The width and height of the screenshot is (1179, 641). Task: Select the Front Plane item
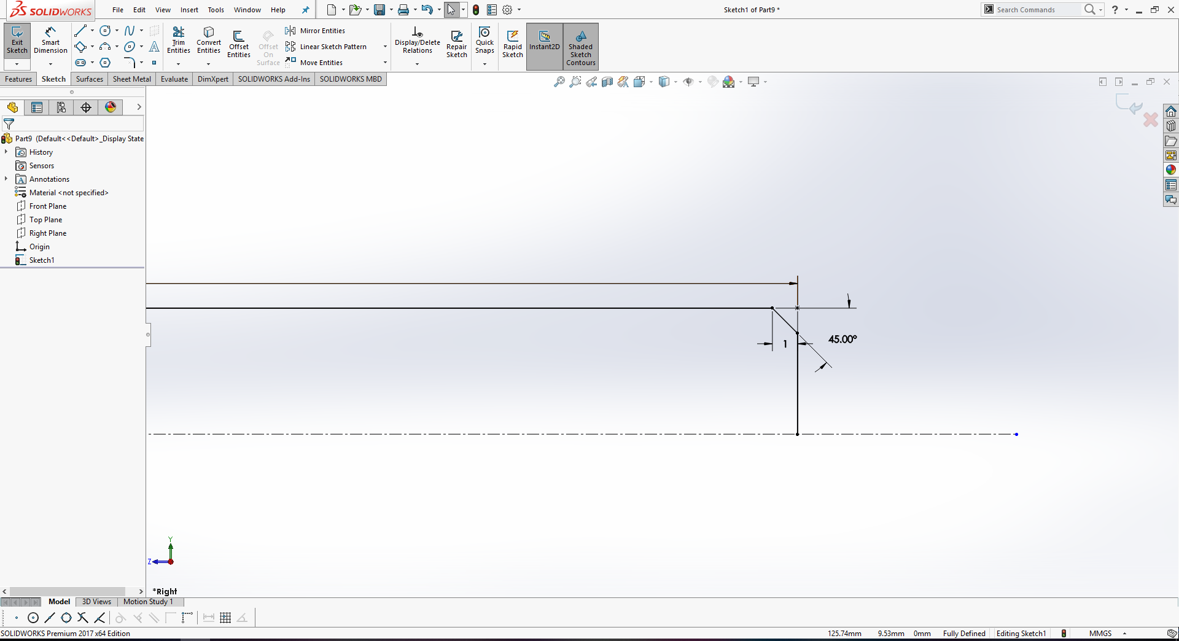[x=48, y=206]
